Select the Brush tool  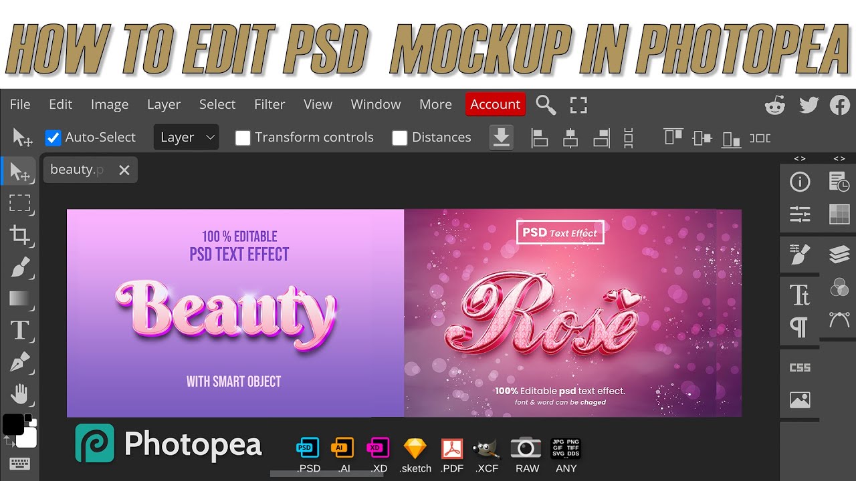tap(19, 267)
